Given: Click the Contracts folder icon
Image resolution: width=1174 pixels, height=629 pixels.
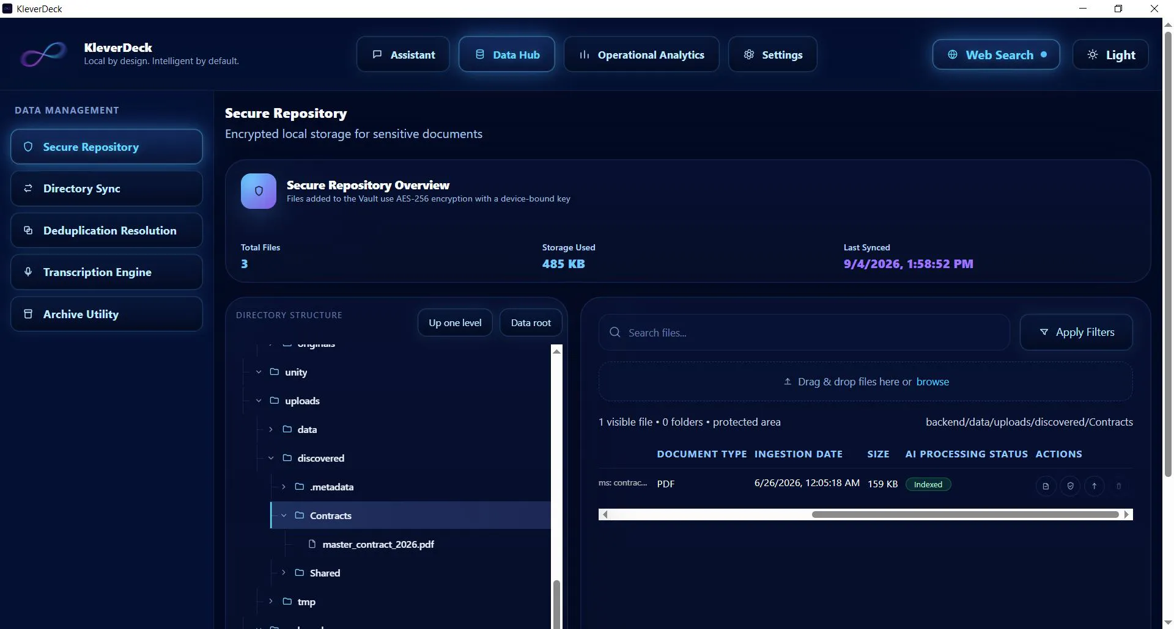Looking at the screenshot, I should point(300,515).
